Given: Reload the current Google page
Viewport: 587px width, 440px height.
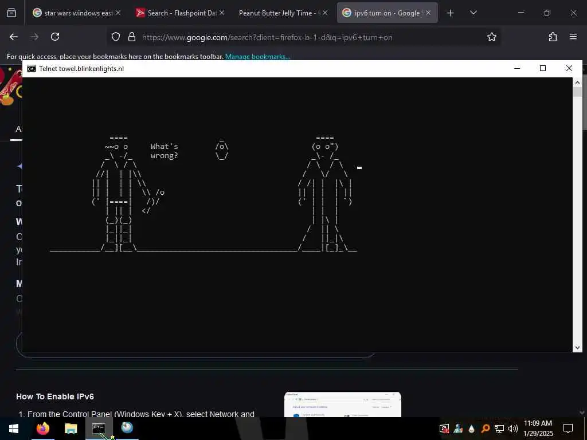Looking at the screenshot, I should coord(55,37).
